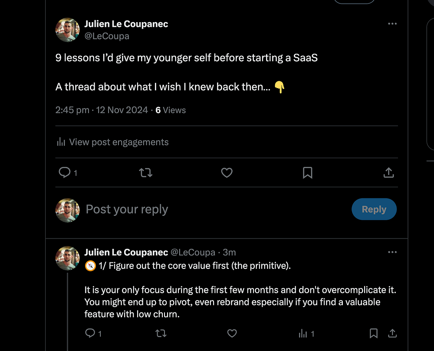
Task: Repost the main SaaS lessons post
Action: tap(145, 172)
